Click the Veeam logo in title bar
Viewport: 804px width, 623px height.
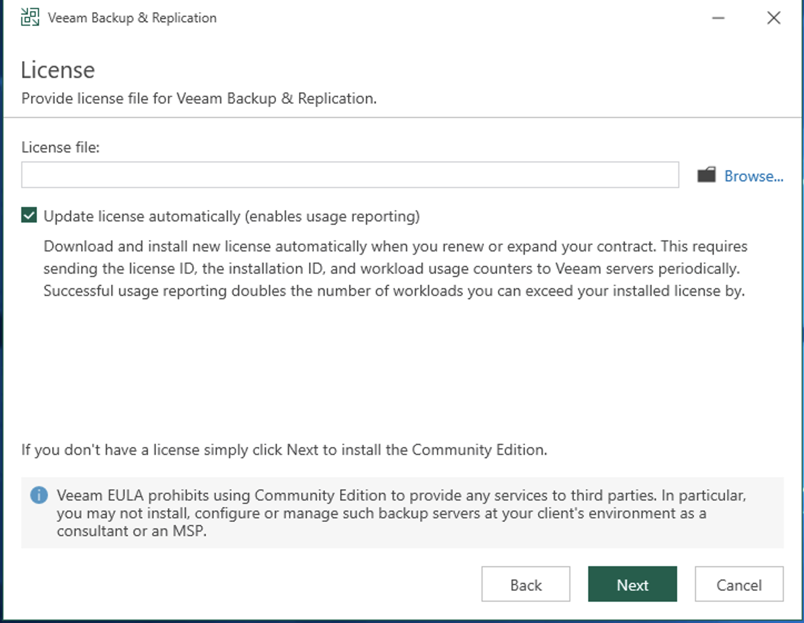(x=30, y=18)
